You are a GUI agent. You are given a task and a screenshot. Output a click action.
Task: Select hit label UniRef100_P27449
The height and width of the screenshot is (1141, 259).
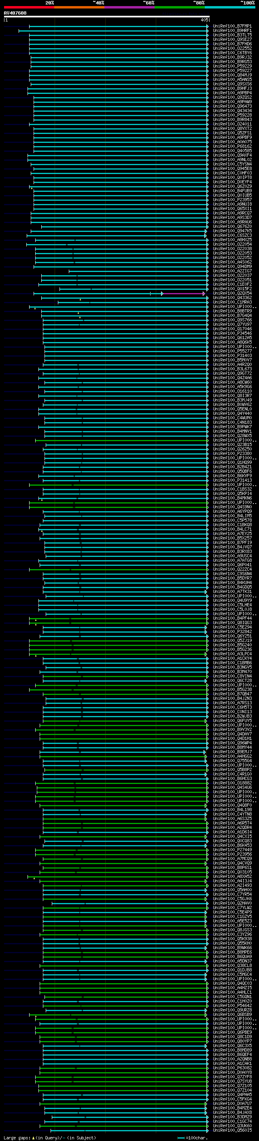pos(232,850)
